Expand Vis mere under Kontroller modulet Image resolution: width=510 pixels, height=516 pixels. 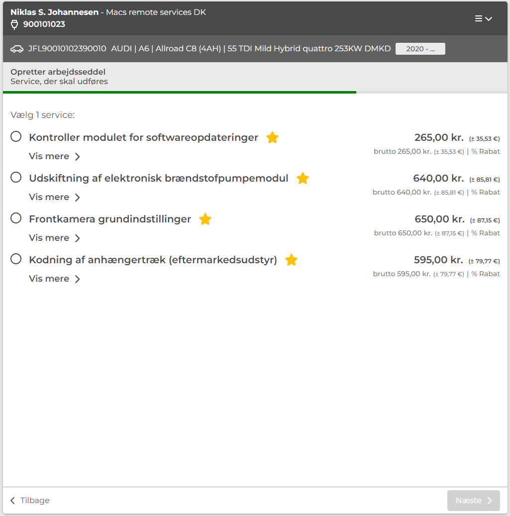pyautogui.click(x=55, y=156)
